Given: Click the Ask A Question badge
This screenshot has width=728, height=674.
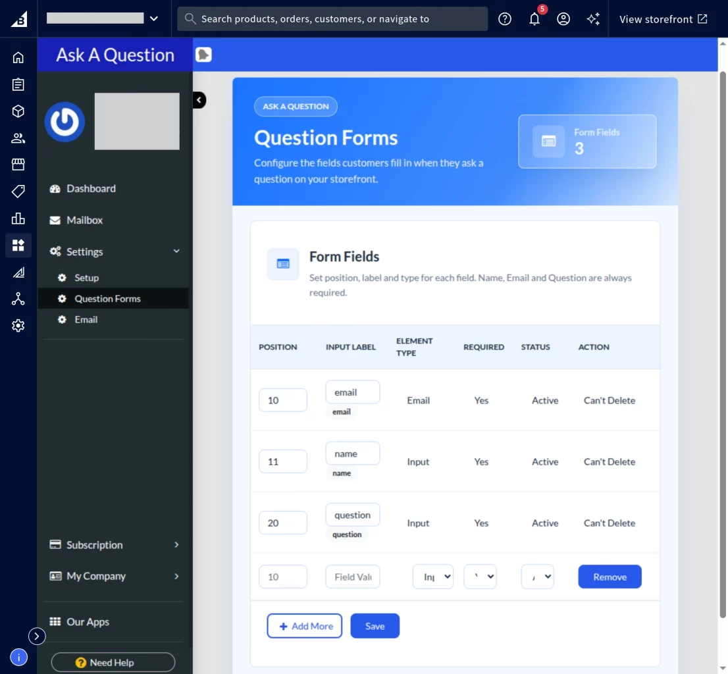Looking at the screenshot, I should pos(296,106).
